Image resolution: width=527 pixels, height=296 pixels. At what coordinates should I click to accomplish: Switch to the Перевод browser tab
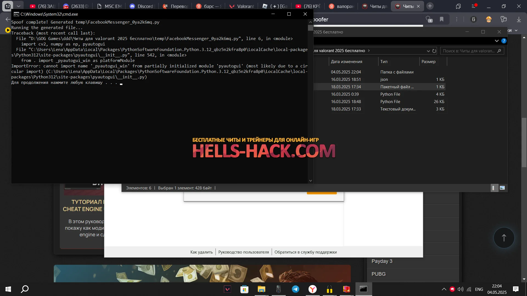coord(175,6)
